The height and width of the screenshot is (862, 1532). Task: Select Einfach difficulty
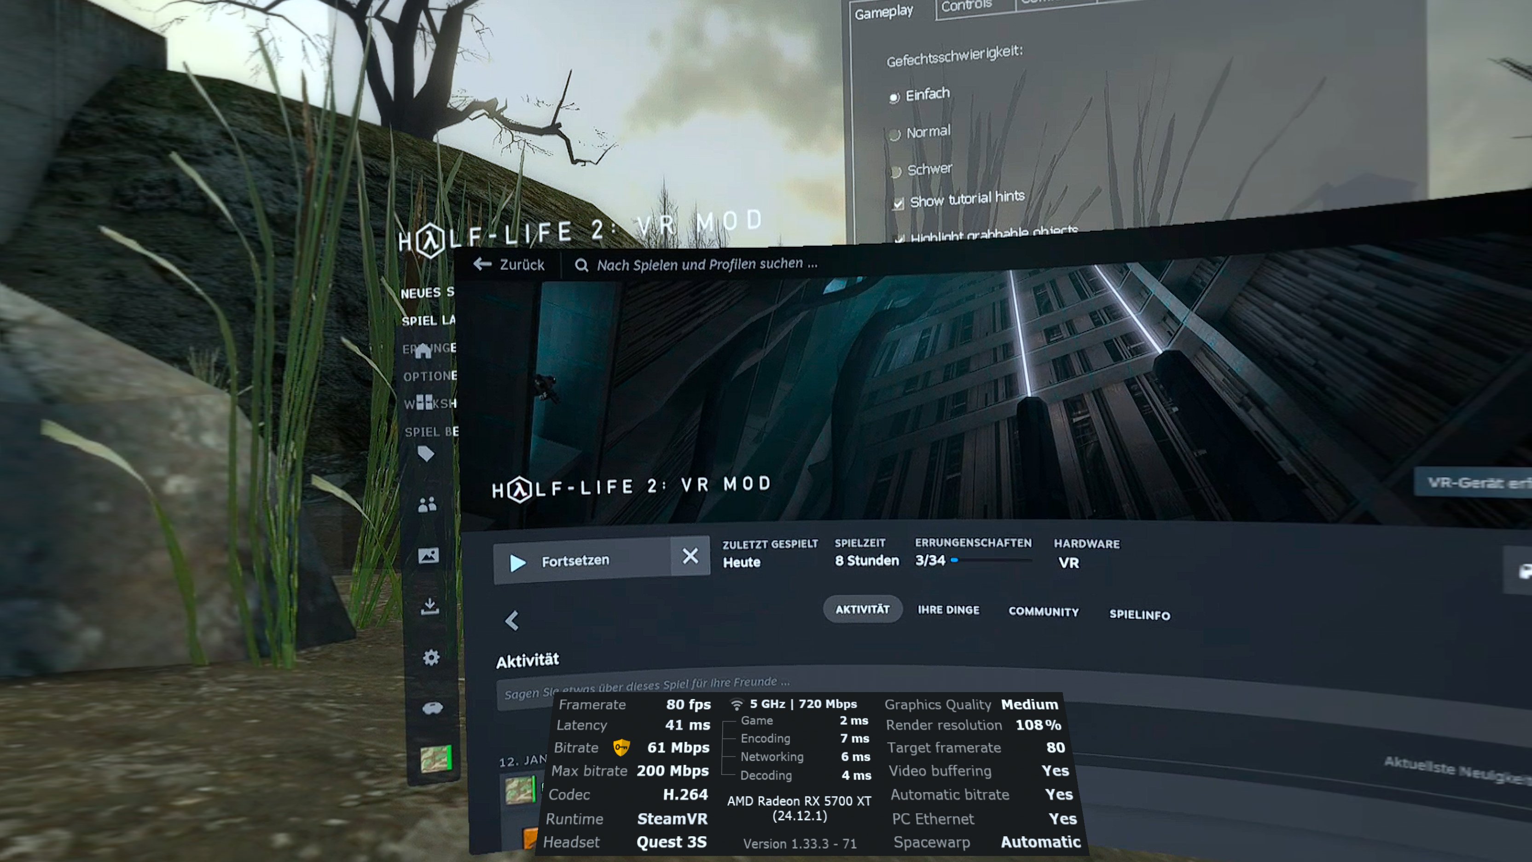coord(894,98)
